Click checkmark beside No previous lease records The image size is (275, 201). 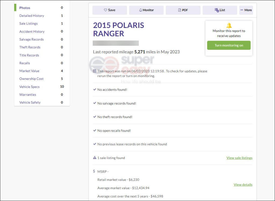point(95,144)
